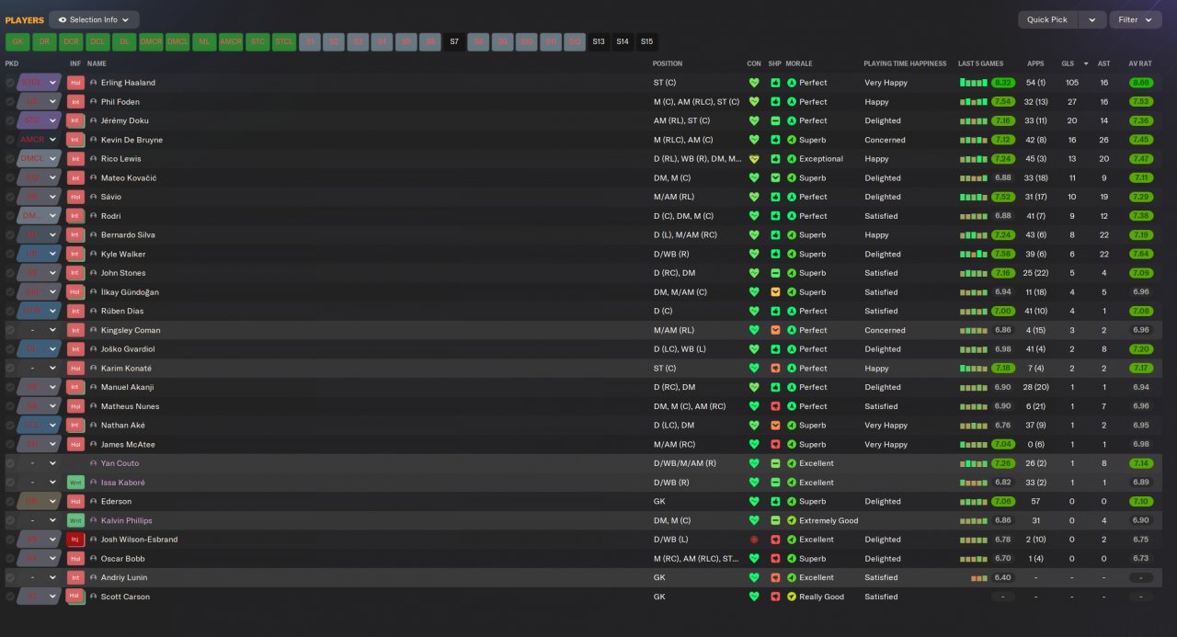Click Mateo Kovačić's sharpness icon

pyautogui.click(x=775, y=178)
